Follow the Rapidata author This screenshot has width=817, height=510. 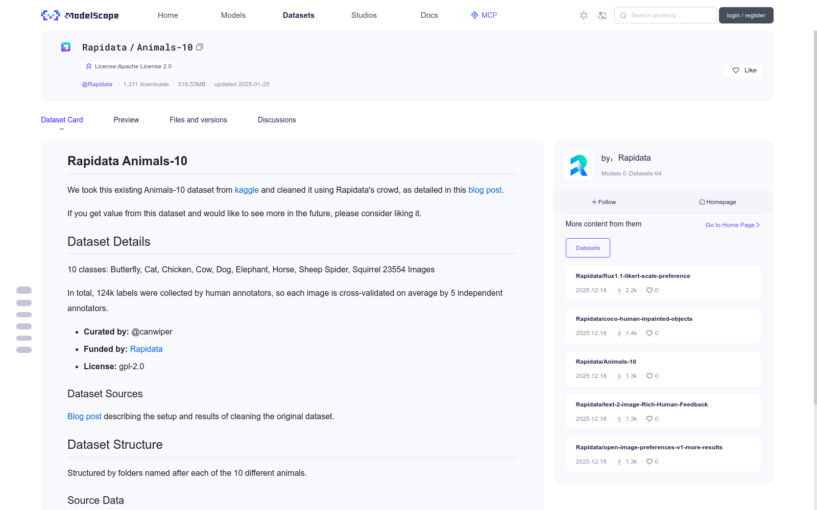click(x=604, y=202)
